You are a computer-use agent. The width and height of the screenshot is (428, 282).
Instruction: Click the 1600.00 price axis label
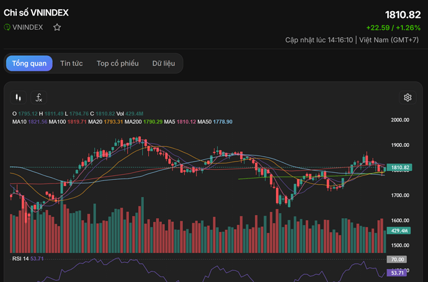pos(400,221)
